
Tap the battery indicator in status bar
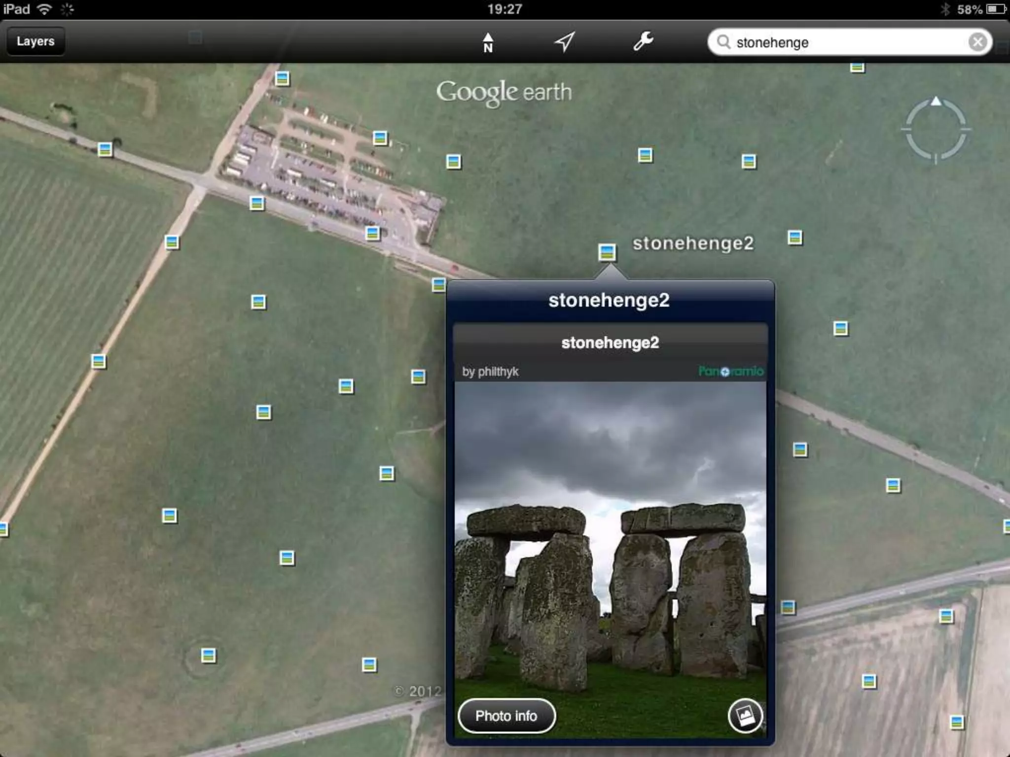996,9
